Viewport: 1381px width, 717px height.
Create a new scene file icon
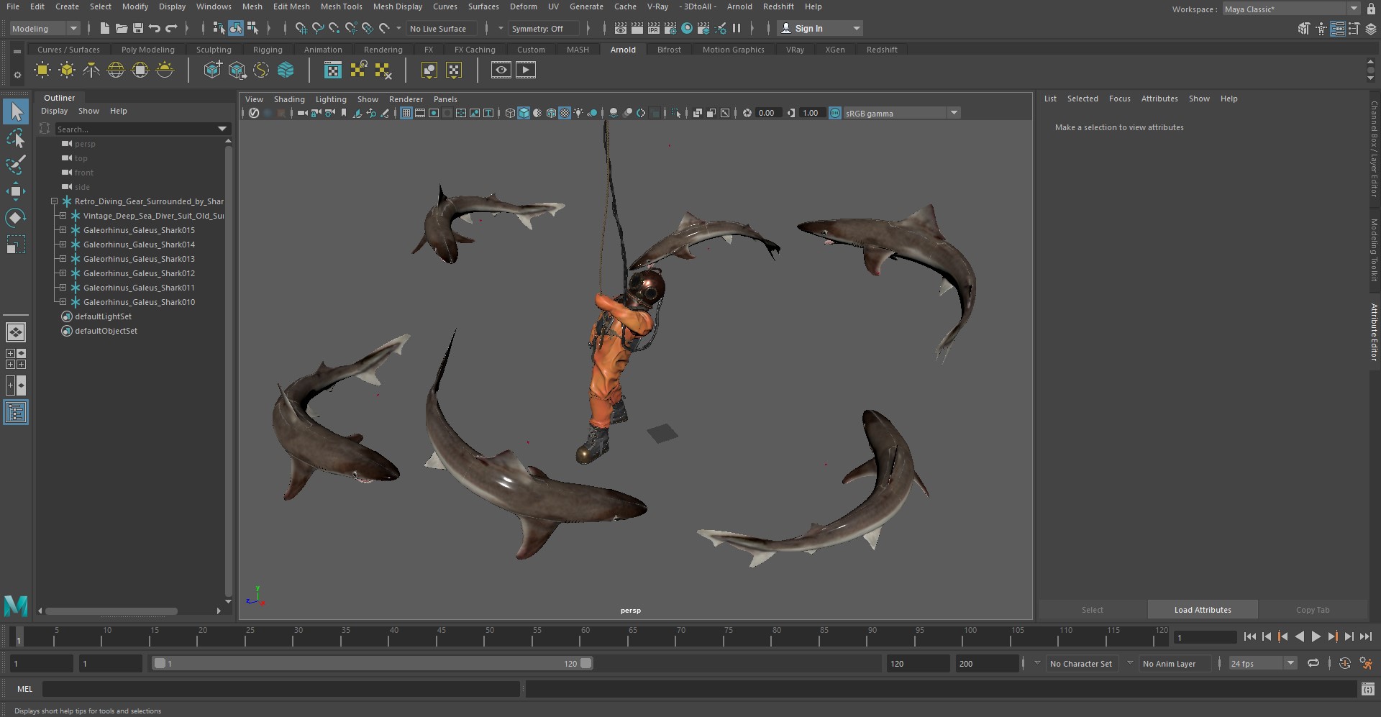105,28
